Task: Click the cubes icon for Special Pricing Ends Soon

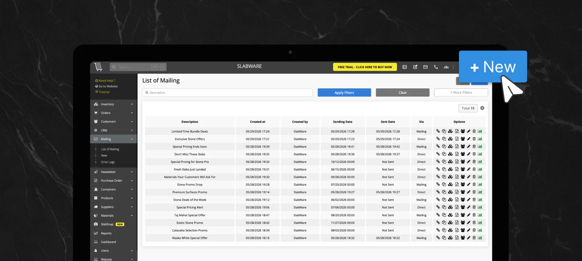Action: coord(450,147)
